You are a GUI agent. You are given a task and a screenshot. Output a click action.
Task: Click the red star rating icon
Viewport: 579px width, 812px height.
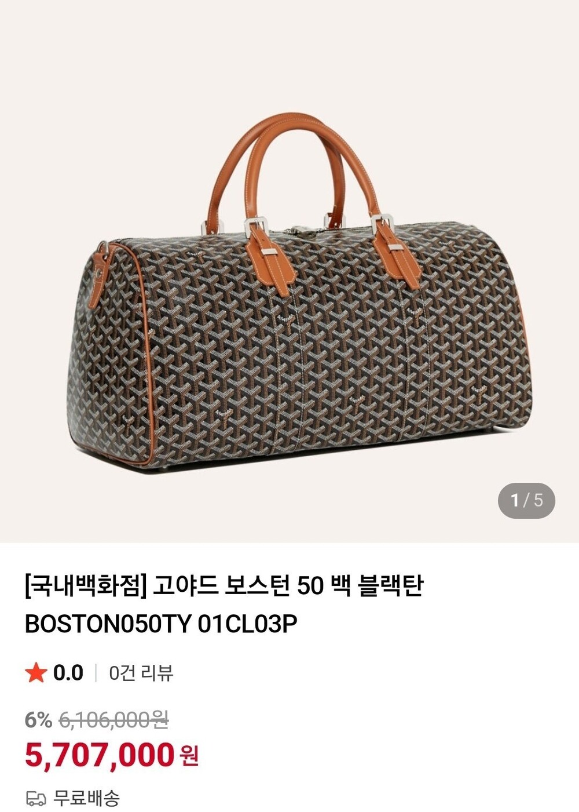pos(36,673)
